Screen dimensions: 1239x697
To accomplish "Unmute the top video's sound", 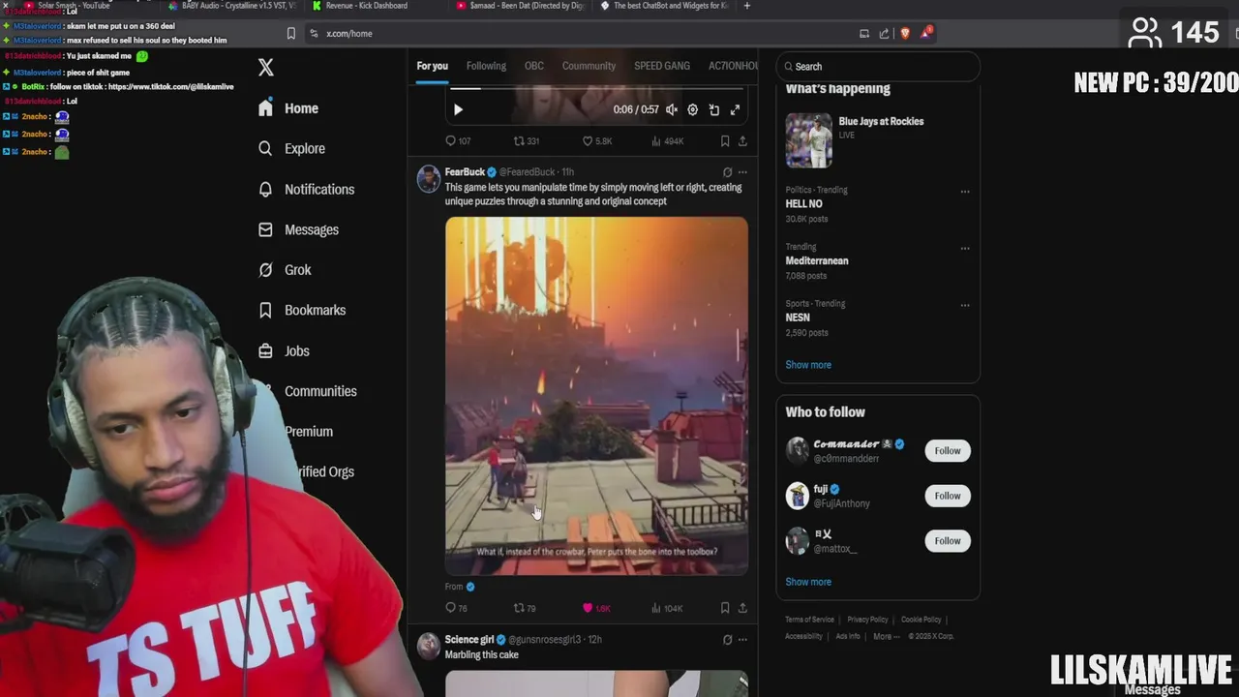I will pyautogui.click(x=671, y=109).
